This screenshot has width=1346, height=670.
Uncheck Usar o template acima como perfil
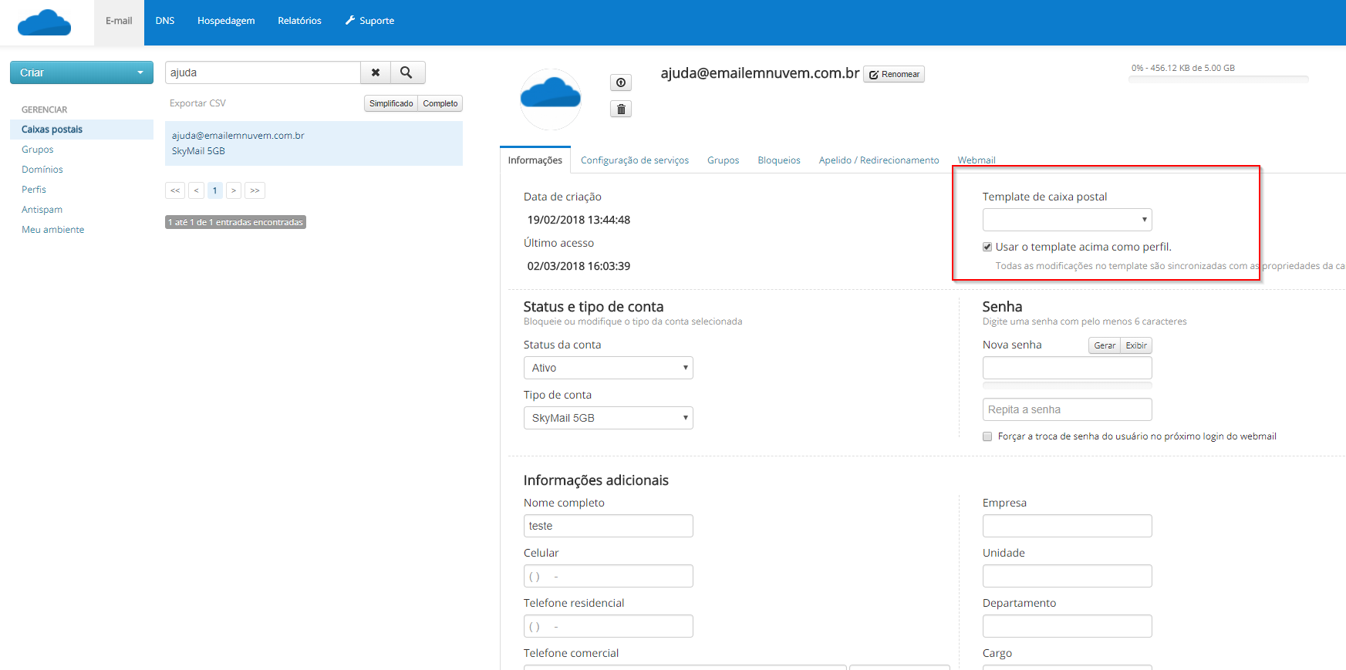click(x=987, y=247)
